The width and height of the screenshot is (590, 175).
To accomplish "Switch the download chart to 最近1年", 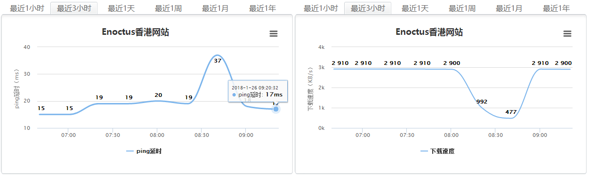I will point(556,8).
